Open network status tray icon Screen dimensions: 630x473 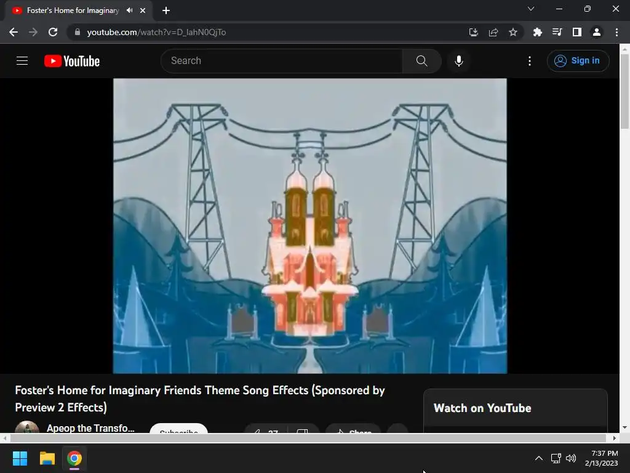click(x=556, y=458)
